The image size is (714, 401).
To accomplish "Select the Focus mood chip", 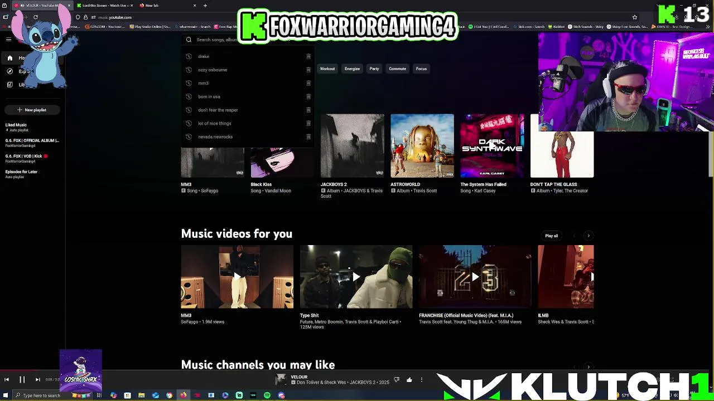I will click(421, 69).
